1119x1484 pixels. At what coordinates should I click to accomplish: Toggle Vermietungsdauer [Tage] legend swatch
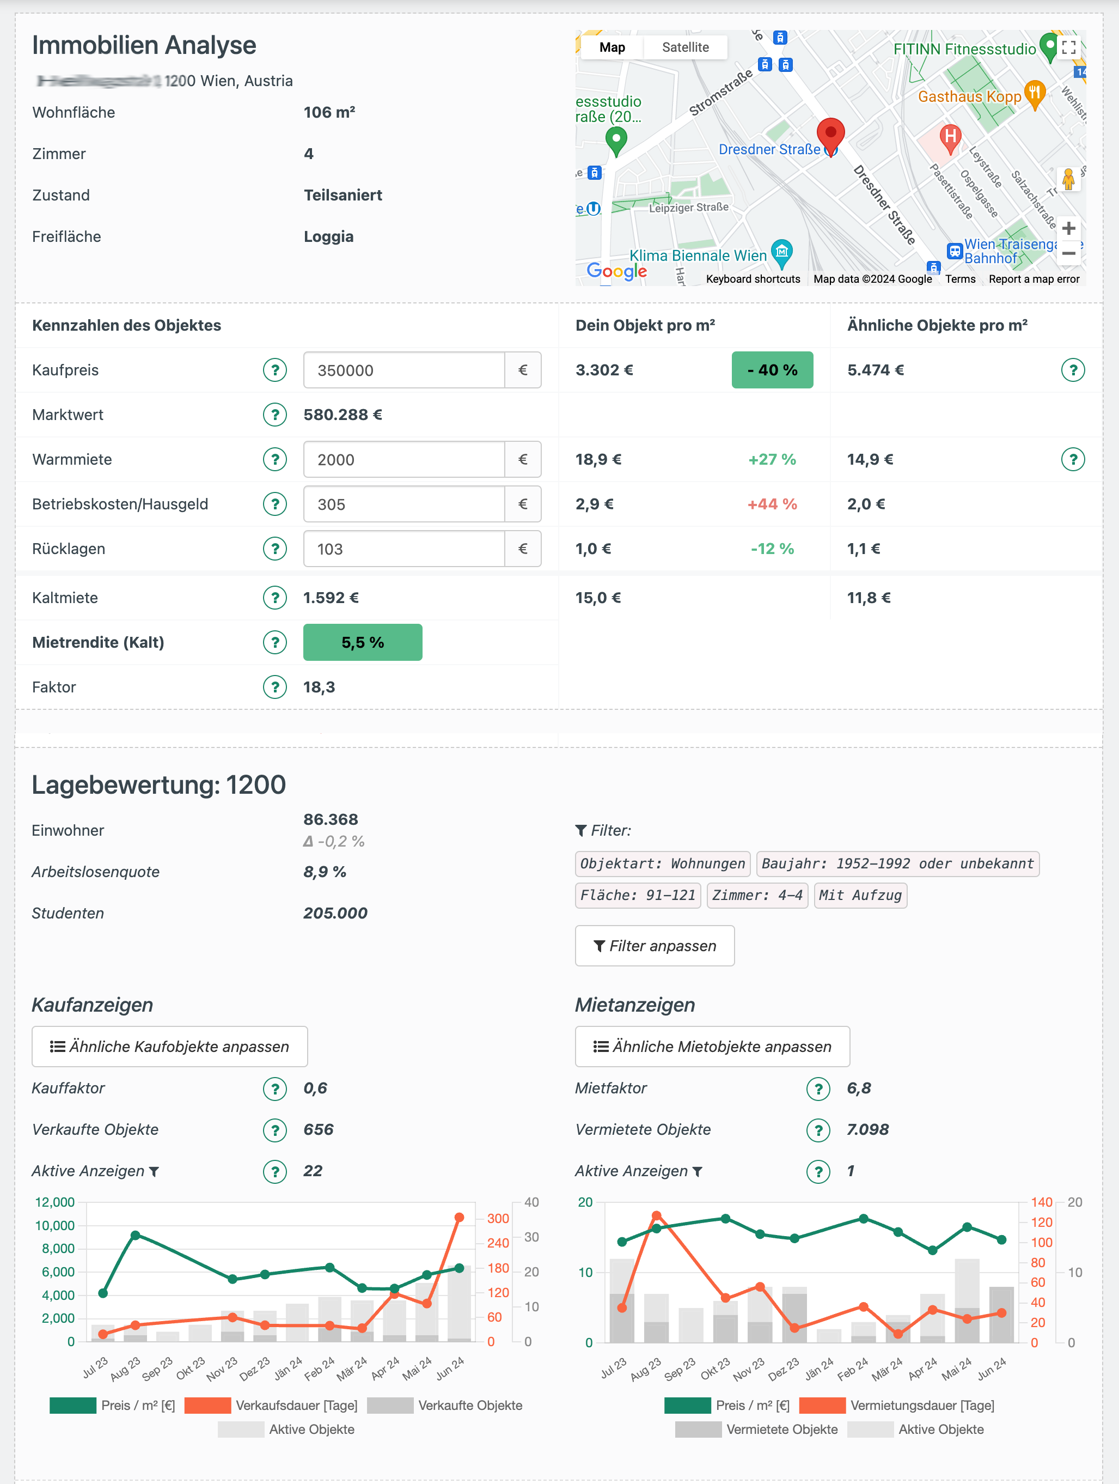point(823,1406)
